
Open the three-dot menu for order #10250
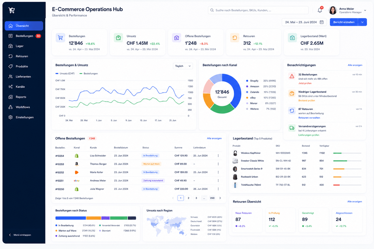tap(218, 189)
